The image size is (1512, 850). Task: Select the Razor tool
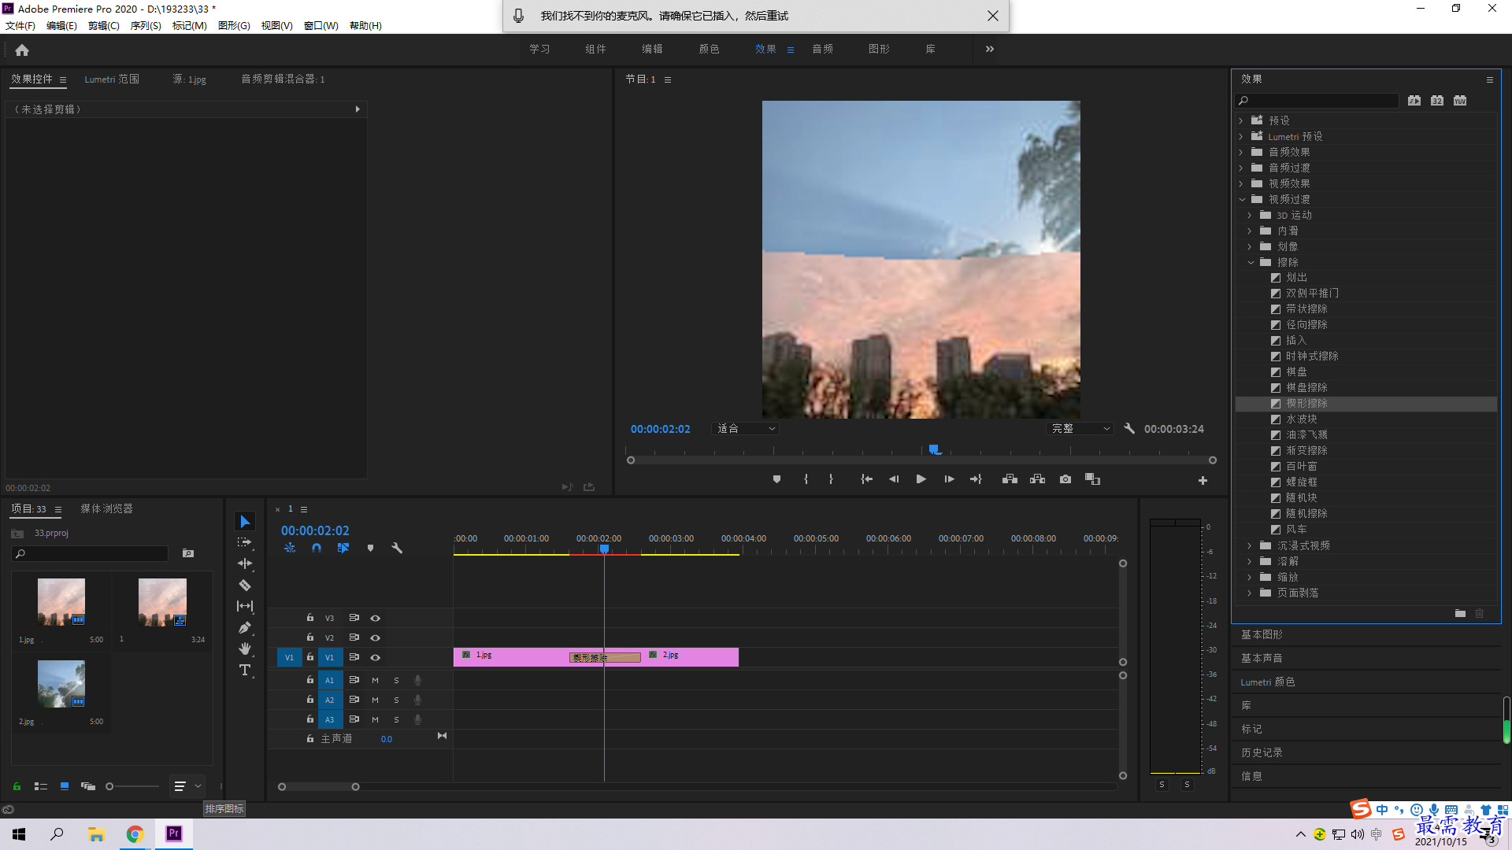pos(245,585)
